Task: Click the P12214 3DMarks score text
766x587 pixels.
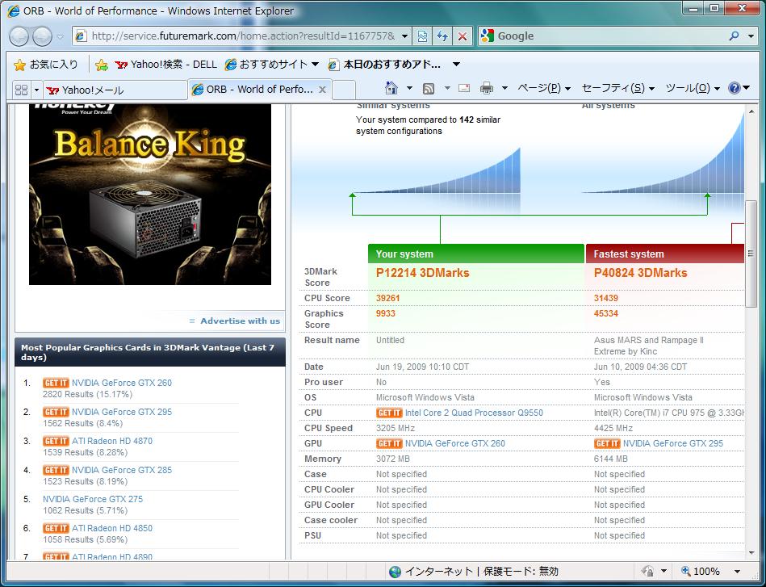Action: [x=423, y=273]
